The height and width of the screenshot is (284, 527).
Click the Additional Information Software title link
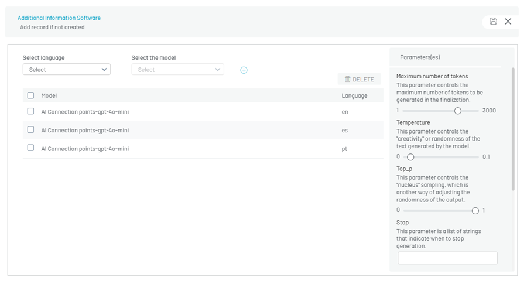click(x=59, y=18)
